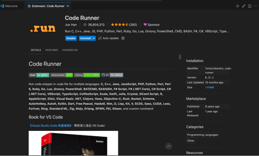Viewport: 259px width, 156px height.
Task: Split the editor with the split icon
Action: click(x=250, y=6)
